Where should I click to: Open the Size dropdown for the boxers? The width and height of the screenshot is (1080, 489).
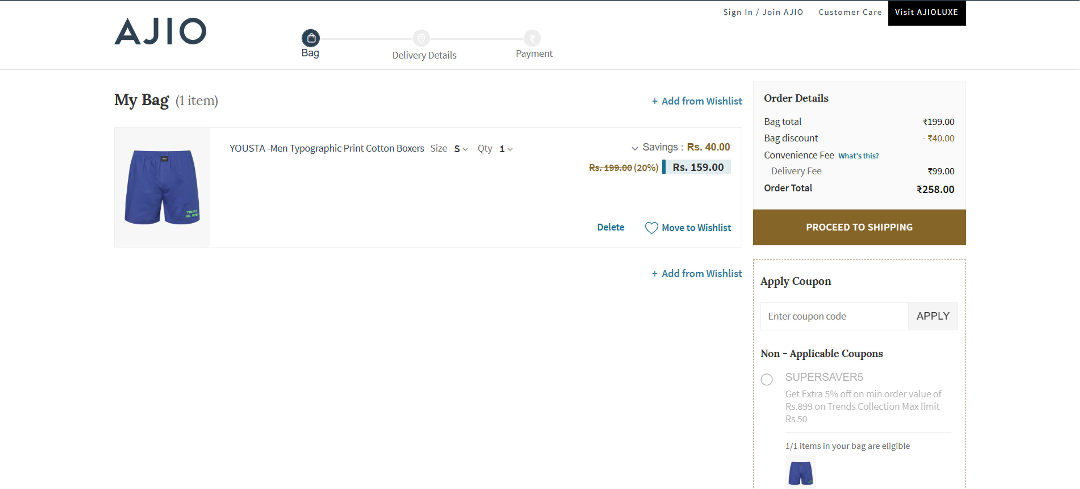(x=460, y=149)
